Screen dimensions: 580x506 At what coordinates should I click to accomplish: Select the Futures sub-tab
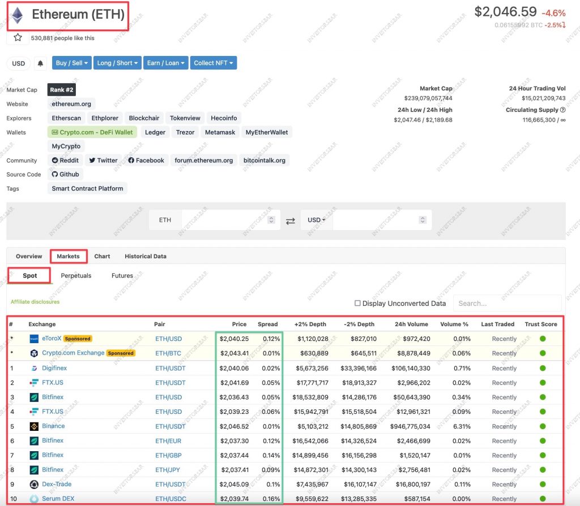(122, 275)
